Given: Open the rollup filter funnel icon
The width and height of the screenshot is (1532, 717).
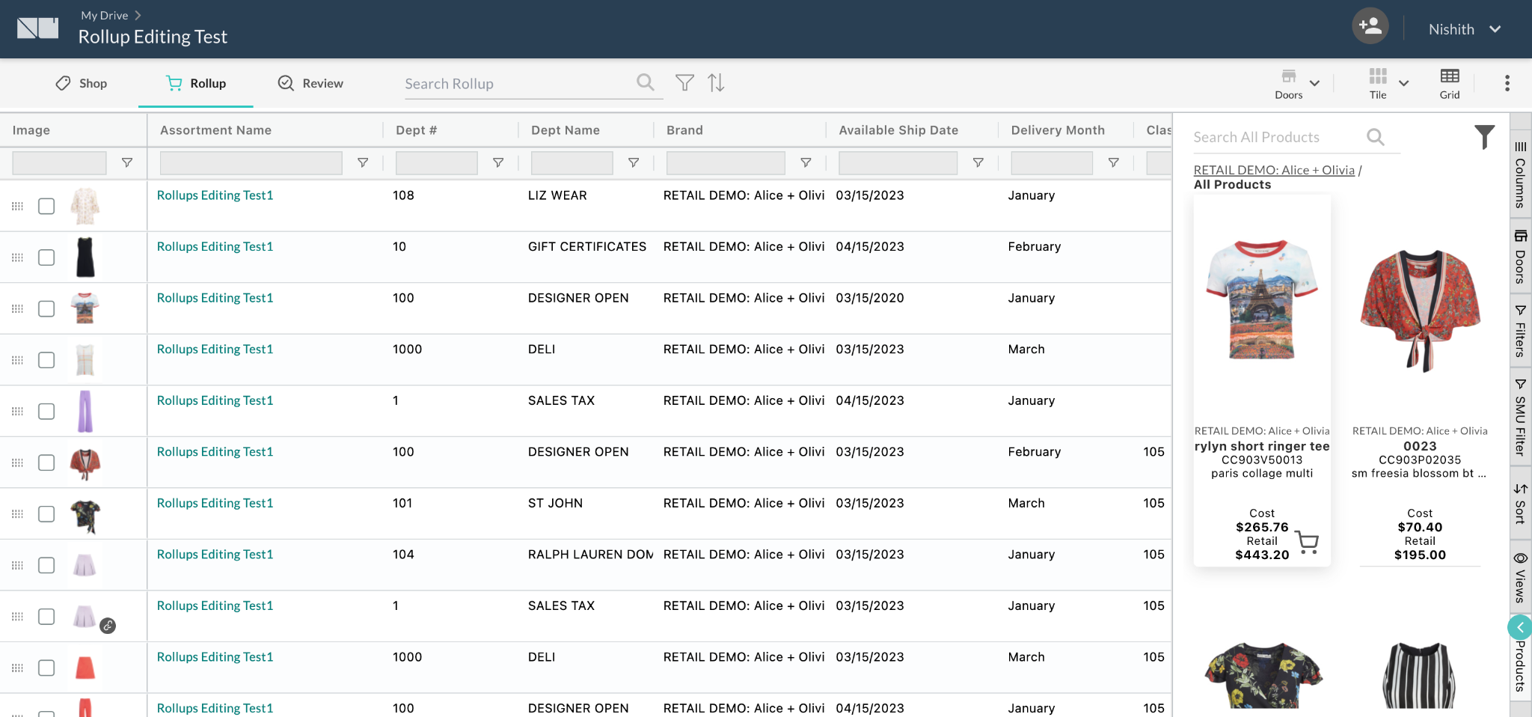Looking at the screenshot, I should pos(684,82).
